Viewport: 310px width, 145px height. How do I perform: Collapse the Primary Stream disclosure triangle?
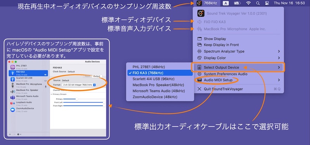(x=52, y=94)
